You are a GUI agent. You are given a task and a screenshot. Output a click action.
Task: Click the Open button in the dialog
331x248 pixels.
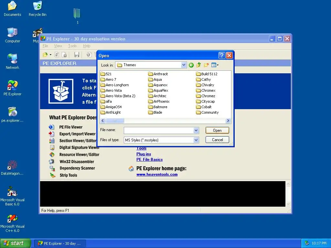pos(217,130)
